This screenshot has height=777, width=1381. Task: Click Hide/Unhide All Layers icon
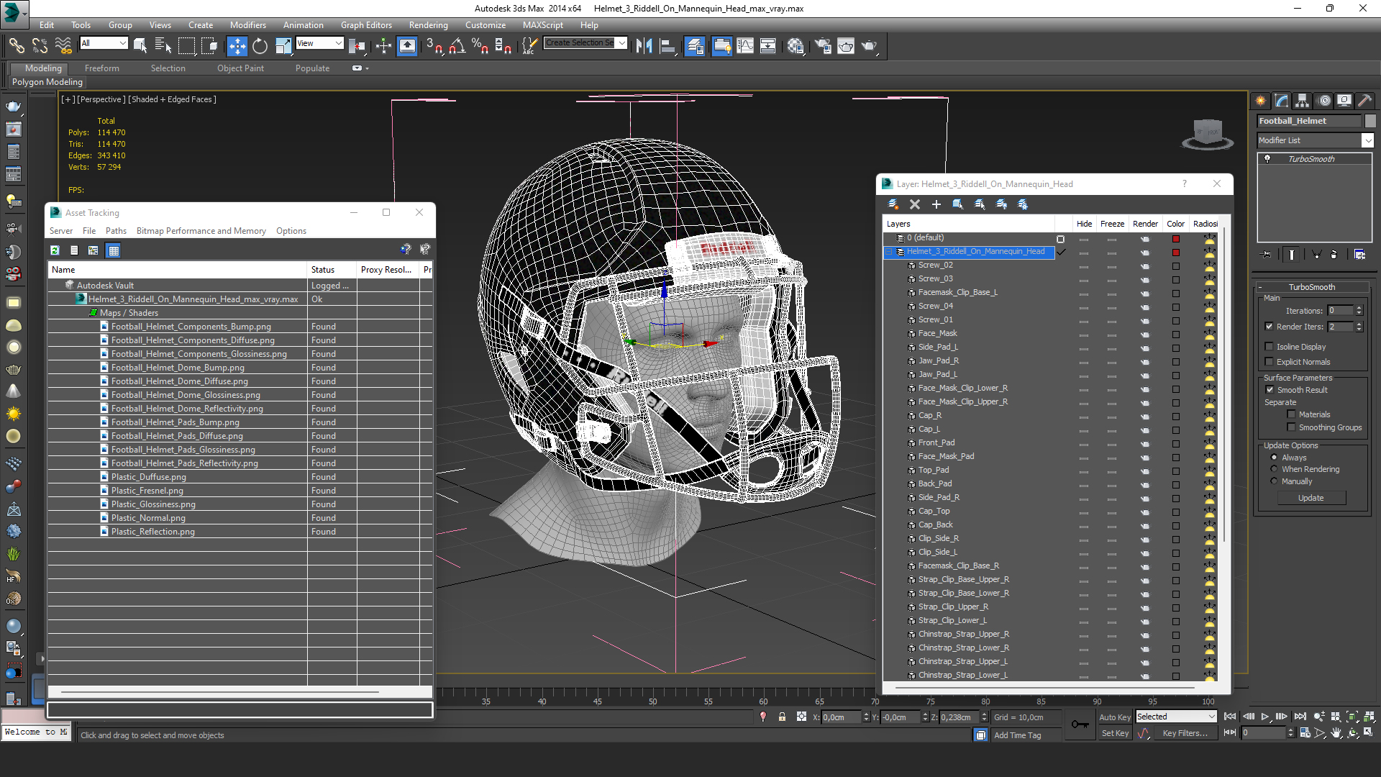[1001, 204]
